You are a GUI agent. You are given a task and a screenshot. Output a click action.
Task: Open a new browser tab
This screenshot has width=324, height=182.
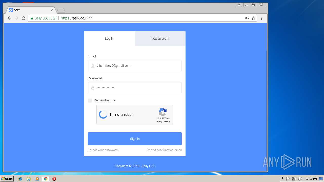[61, 10]
